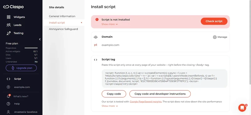Screen dimensions: 251x115
Task: Switch to General information tab
Action: 62,16
